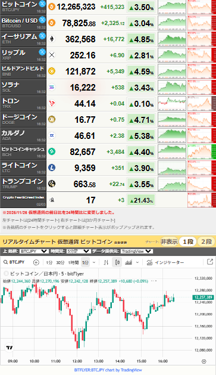The image size is (216, 375).
Task: Set chart display to 1段
Action: (188, 241)
